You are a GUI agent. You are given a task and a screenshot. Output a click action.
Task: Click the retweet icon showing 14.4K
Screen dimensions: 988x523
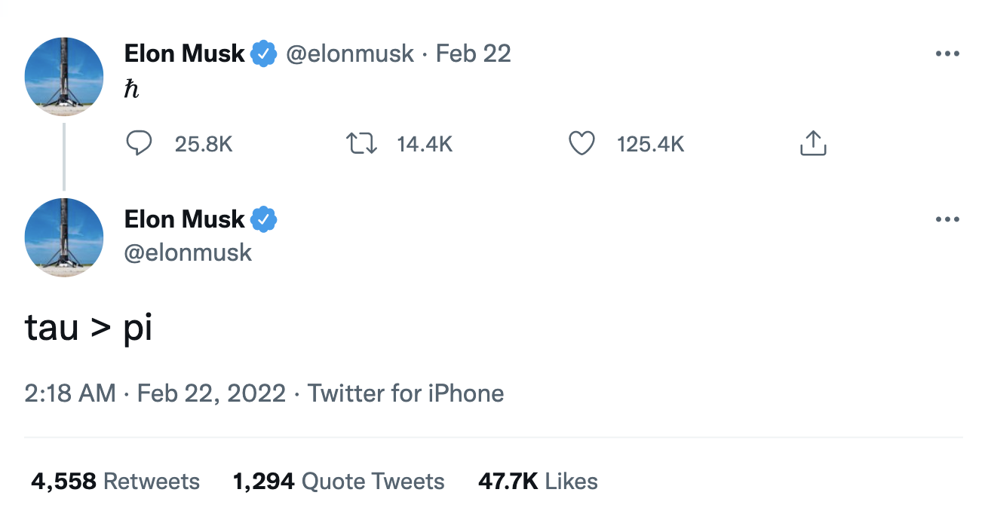[361, 143]
